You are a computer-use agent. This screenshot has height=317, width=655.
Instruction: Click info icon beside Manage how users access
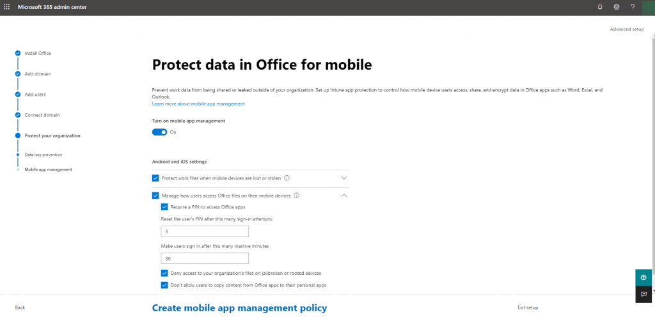(297, 195)
